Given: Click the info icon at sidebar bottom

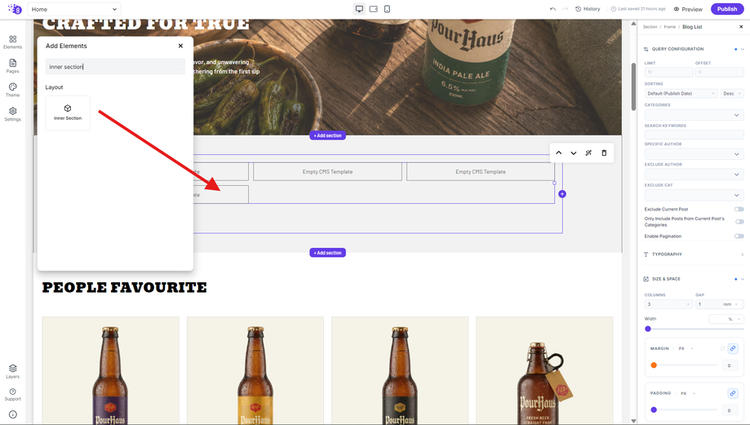Looking at the screenshot, I should coord(13,414).
